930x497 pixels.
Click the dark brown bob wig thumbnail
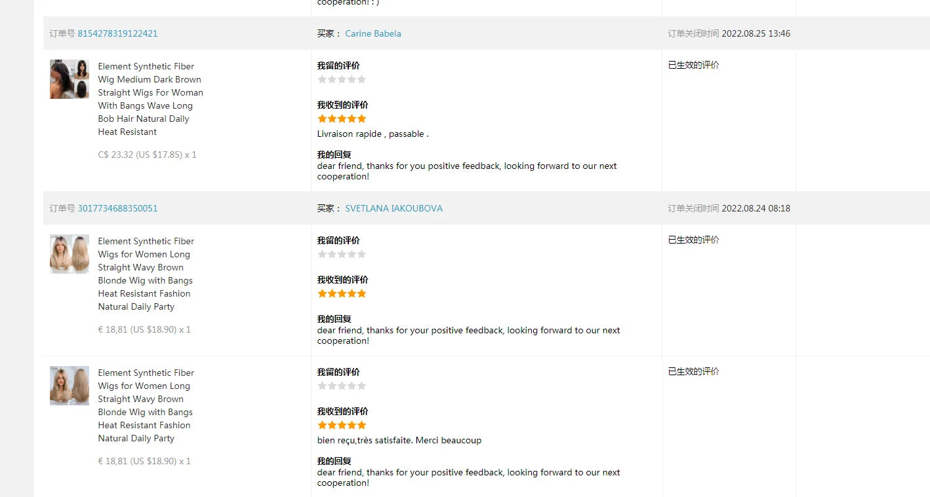(x=70, y=79)
